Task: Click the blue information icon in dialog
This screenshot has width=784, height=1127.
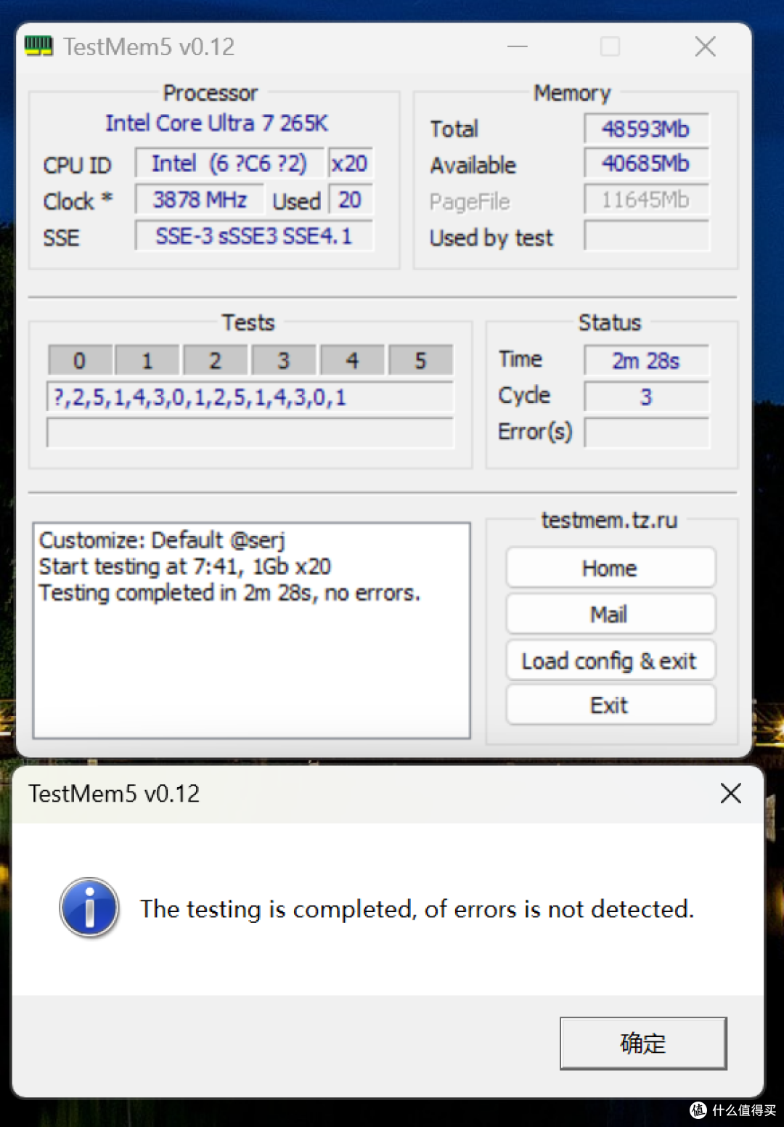Action: pyautogui.click(x=89, y=908)
